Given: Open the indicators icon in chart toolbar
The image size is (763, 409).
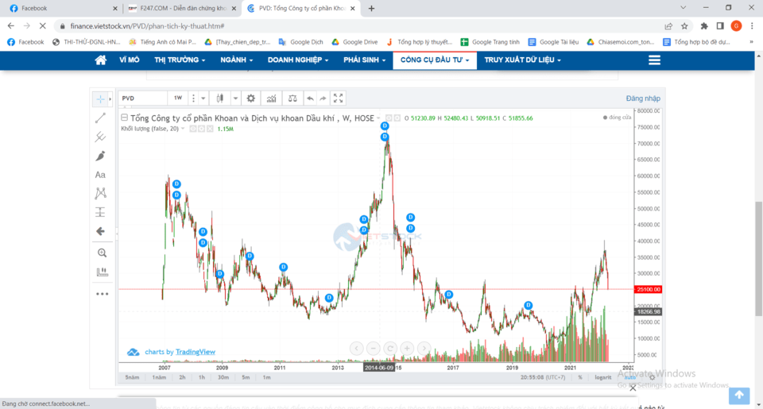Looking at the screenshot, I should pos(271,98).
